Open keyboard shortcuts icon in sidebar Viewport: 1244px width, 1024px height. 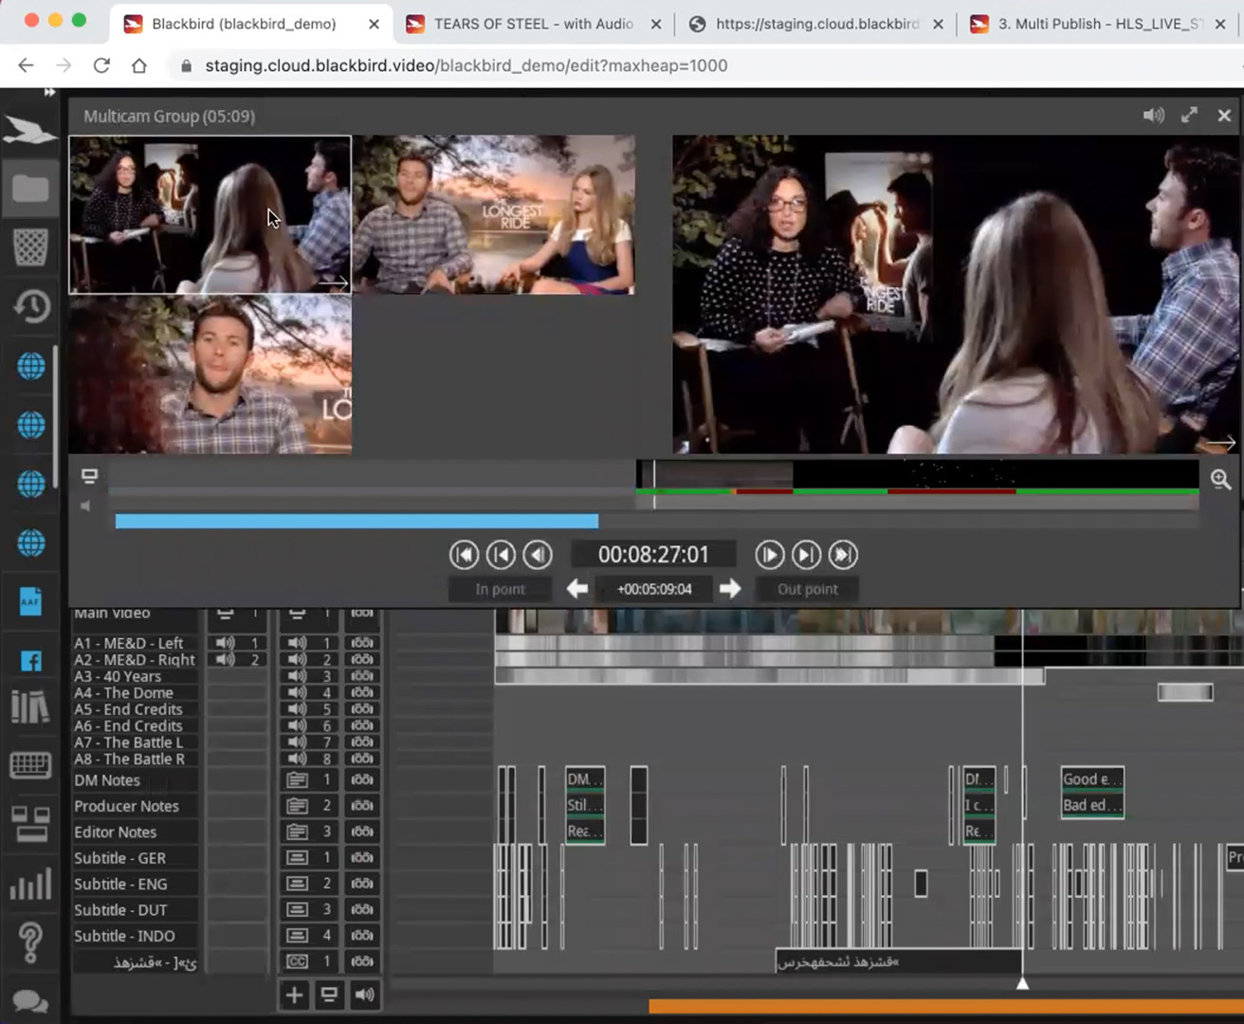click(x=30, y=764)
